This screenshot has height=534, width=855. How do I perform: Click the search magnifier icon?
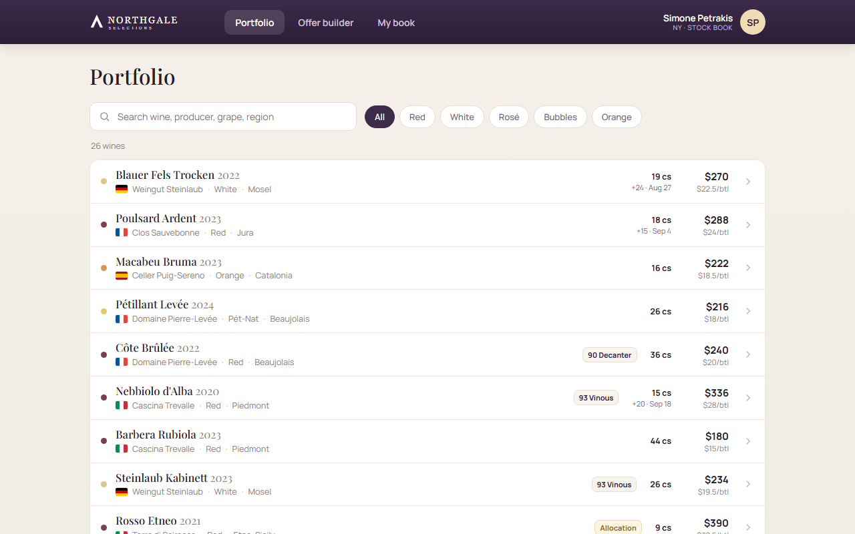105,117
